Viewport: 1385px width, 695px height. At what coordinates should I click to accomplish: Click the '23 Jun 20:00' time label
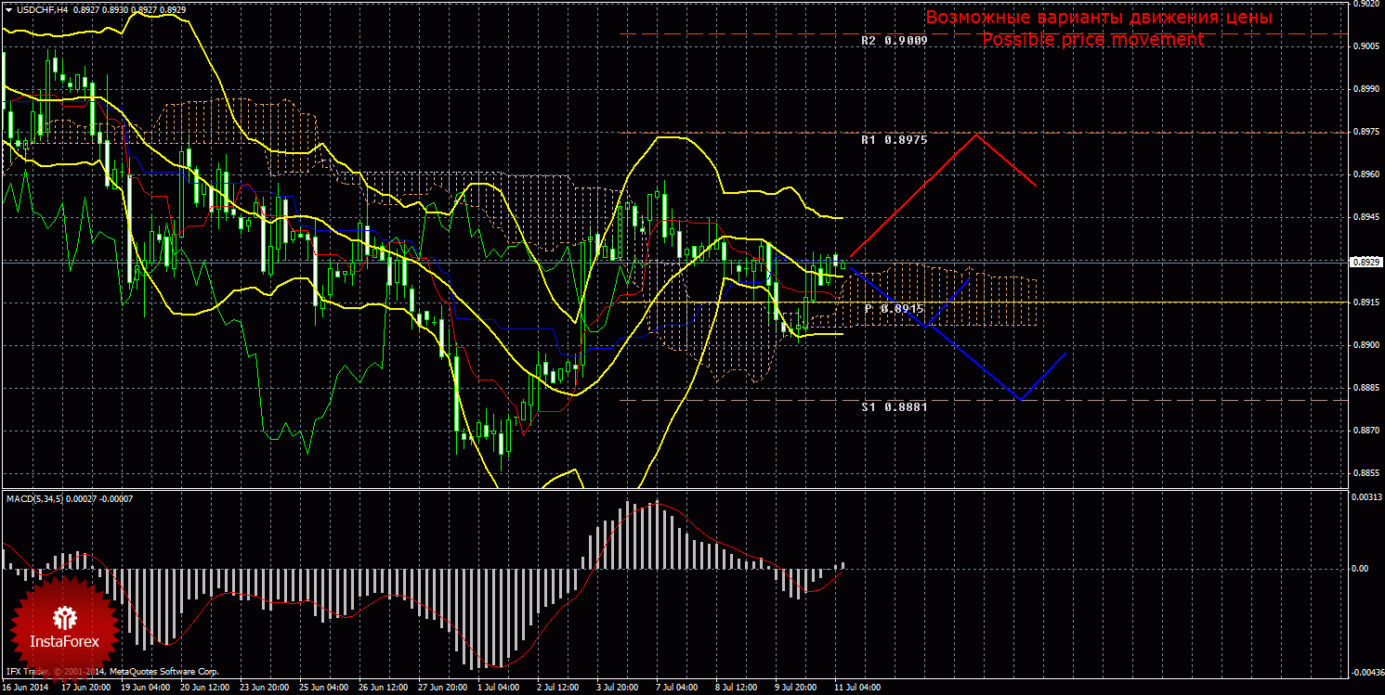[x=264, y=689]
